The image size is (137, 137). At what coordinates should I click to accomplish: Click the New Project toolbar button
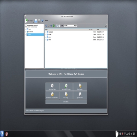click(29, 21)
